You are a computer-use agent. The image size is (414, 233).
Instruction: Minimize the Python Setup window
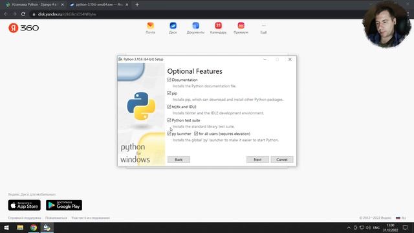pos(265,60)
